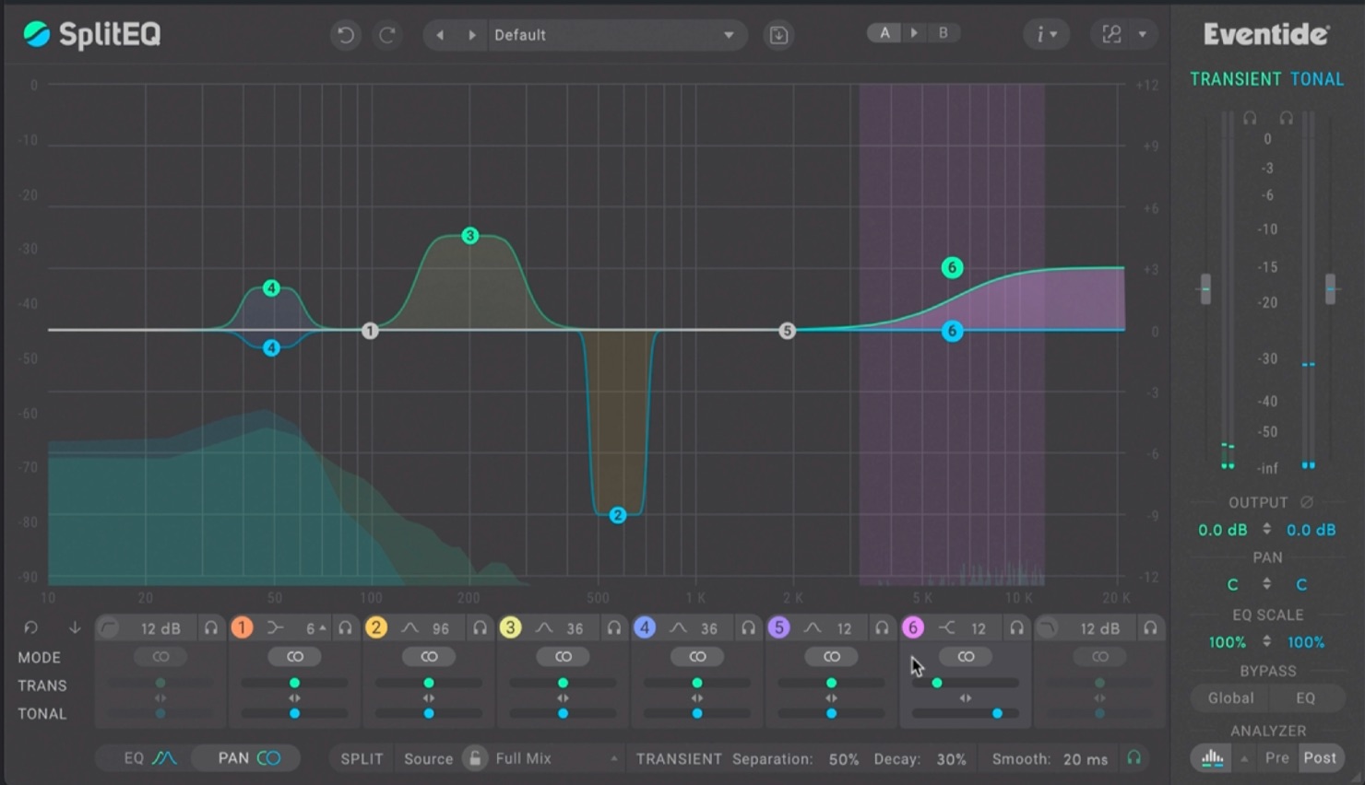Viewport: 1365px width, 785px height.
Task: Click the blue band 2 node on graph
Action: click(618, 515)
